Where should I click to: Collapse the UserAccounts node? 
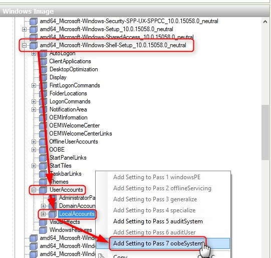pyautogui.click(x=34, y=190)
